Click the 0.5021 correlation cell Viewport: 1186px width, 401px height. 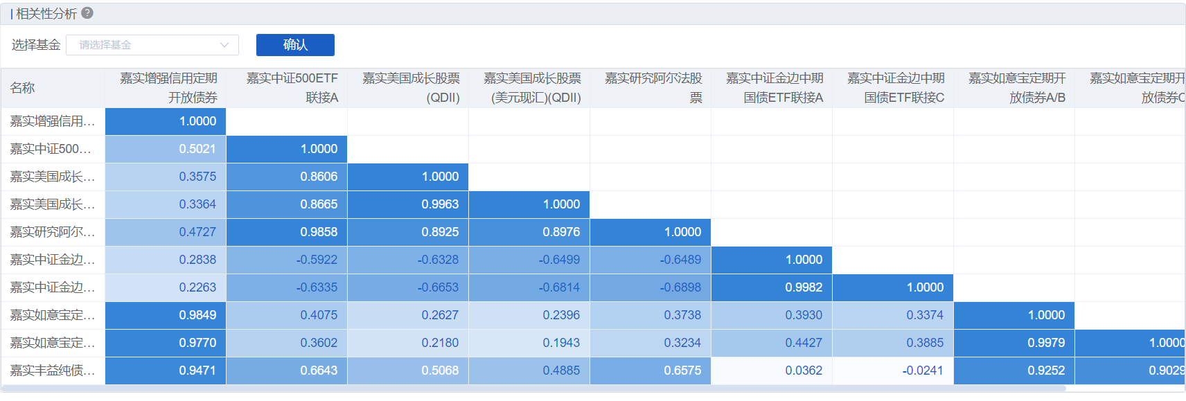coord(197,149)
